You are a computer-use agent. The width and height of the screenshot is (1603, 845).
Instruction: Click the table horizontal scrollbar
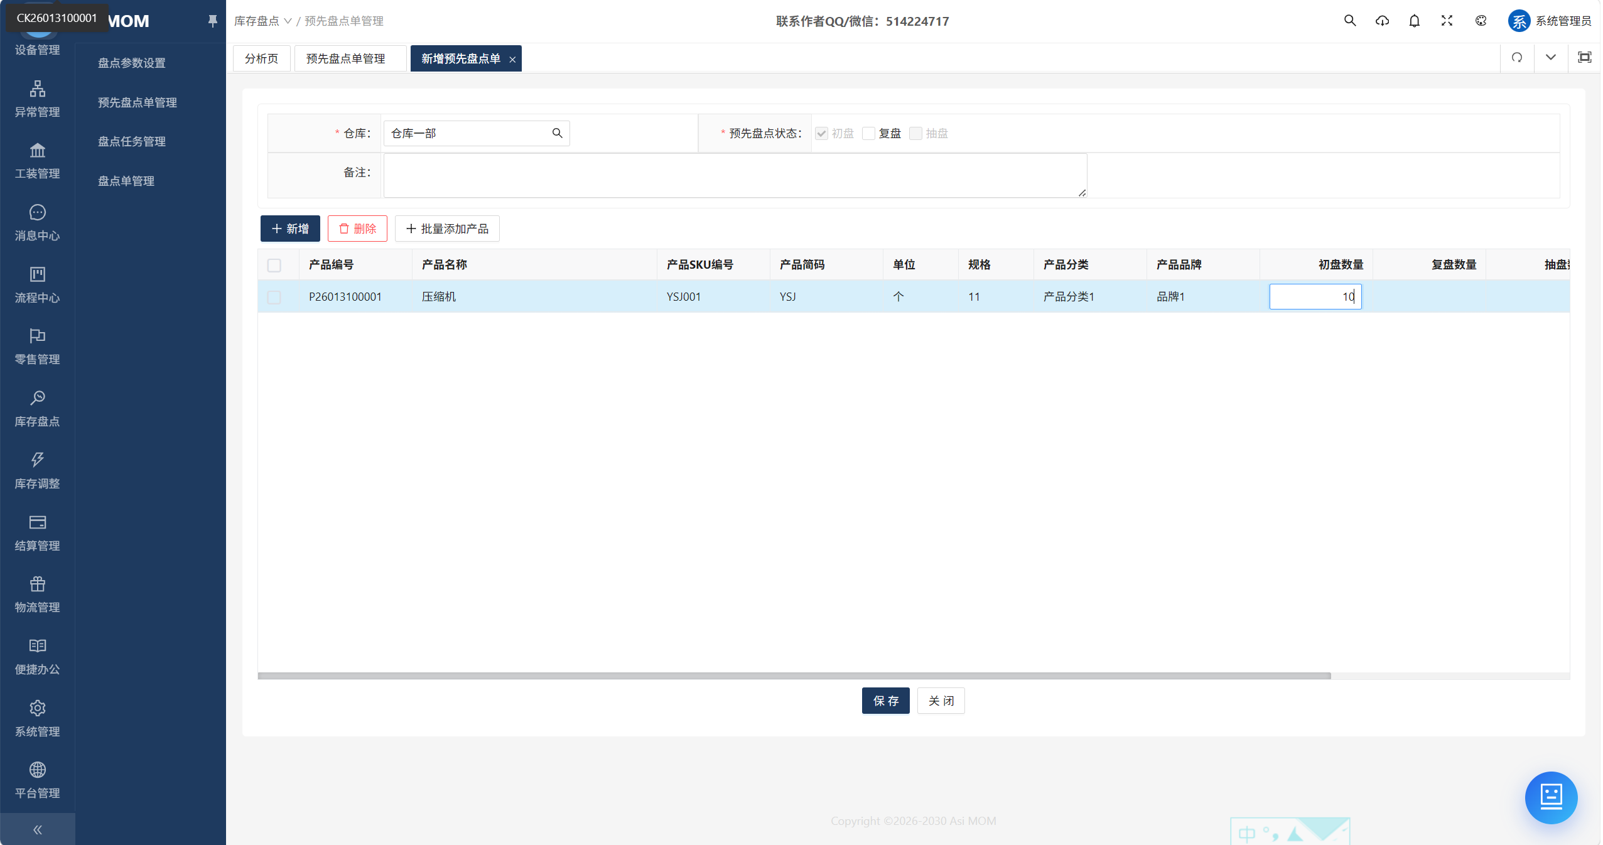pos(794,676)
